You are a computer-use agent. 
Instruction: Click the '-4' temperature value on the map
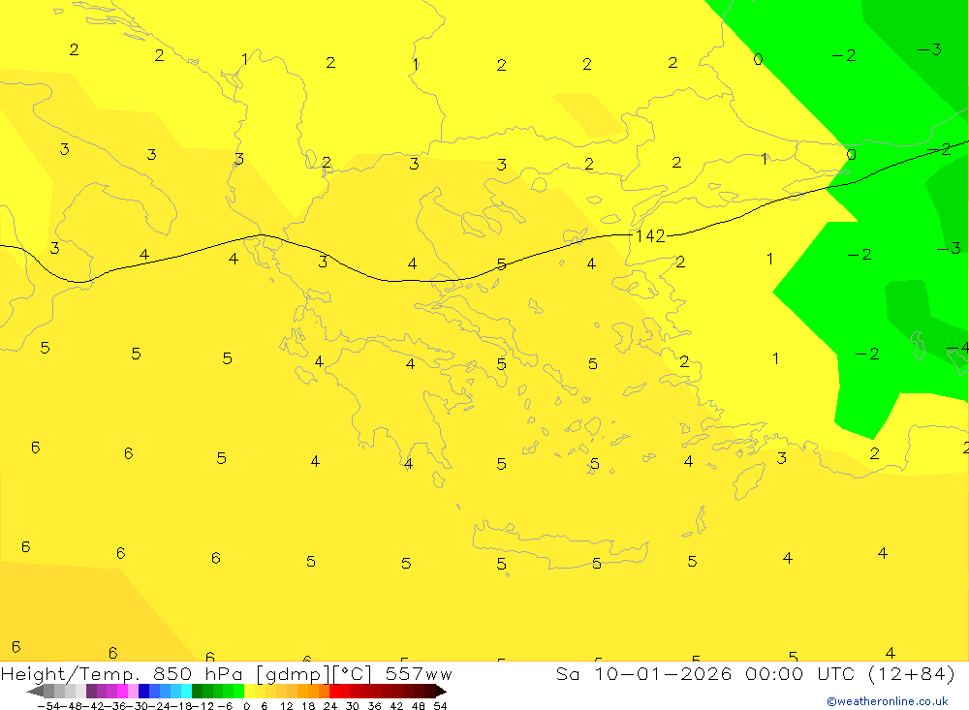(x=958, y=349)
